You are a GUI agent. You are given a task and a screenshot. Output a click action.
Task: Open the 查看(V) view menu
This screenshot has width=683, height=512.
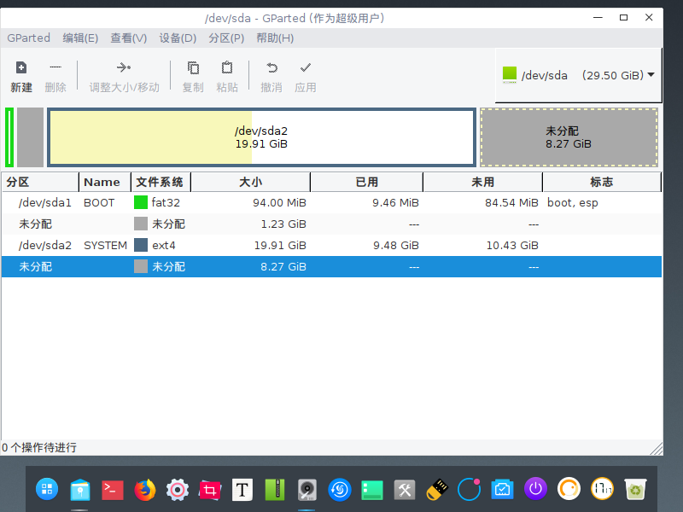128,38
